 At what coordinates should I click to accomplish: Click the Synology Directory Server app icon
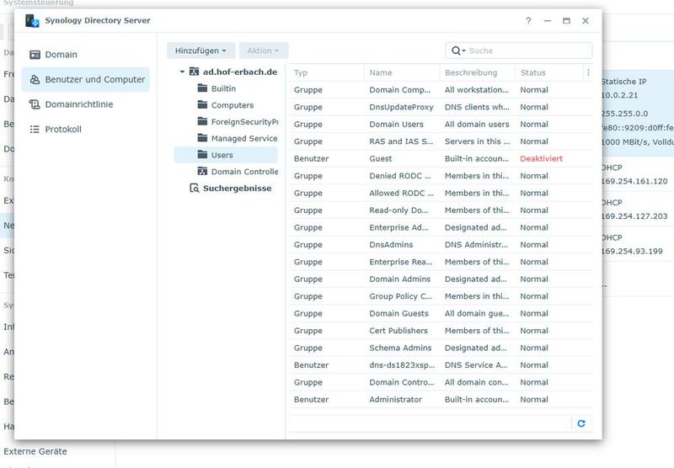(32, 20)
